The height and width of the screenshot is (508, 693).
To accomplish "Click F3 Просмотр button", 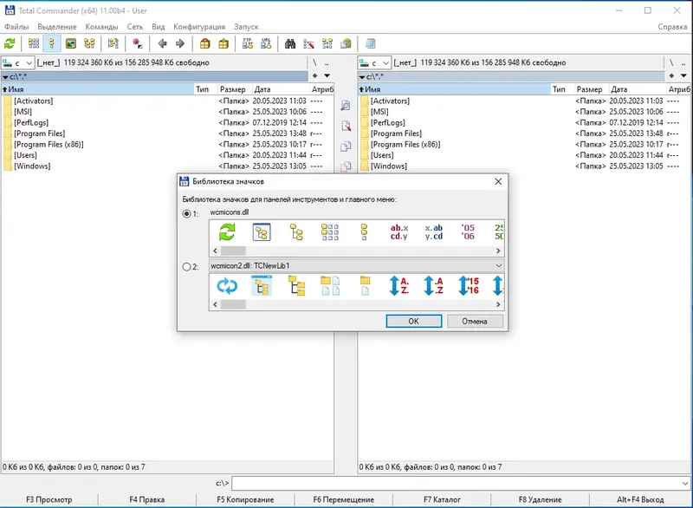I will [x=49, y=499].
